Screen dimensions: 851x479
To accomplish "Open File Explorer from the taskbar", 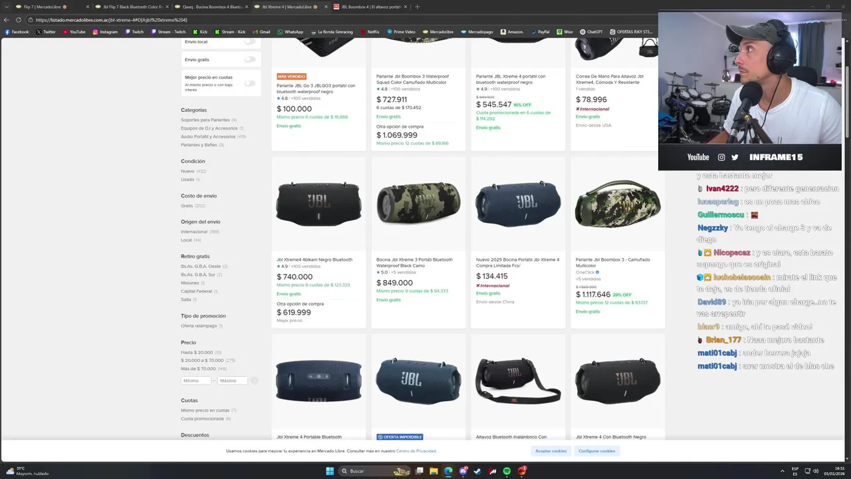I will click(433, 471).
